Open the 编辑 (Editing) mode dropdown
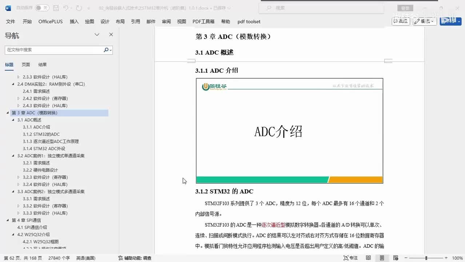 (x=425, y=21)
